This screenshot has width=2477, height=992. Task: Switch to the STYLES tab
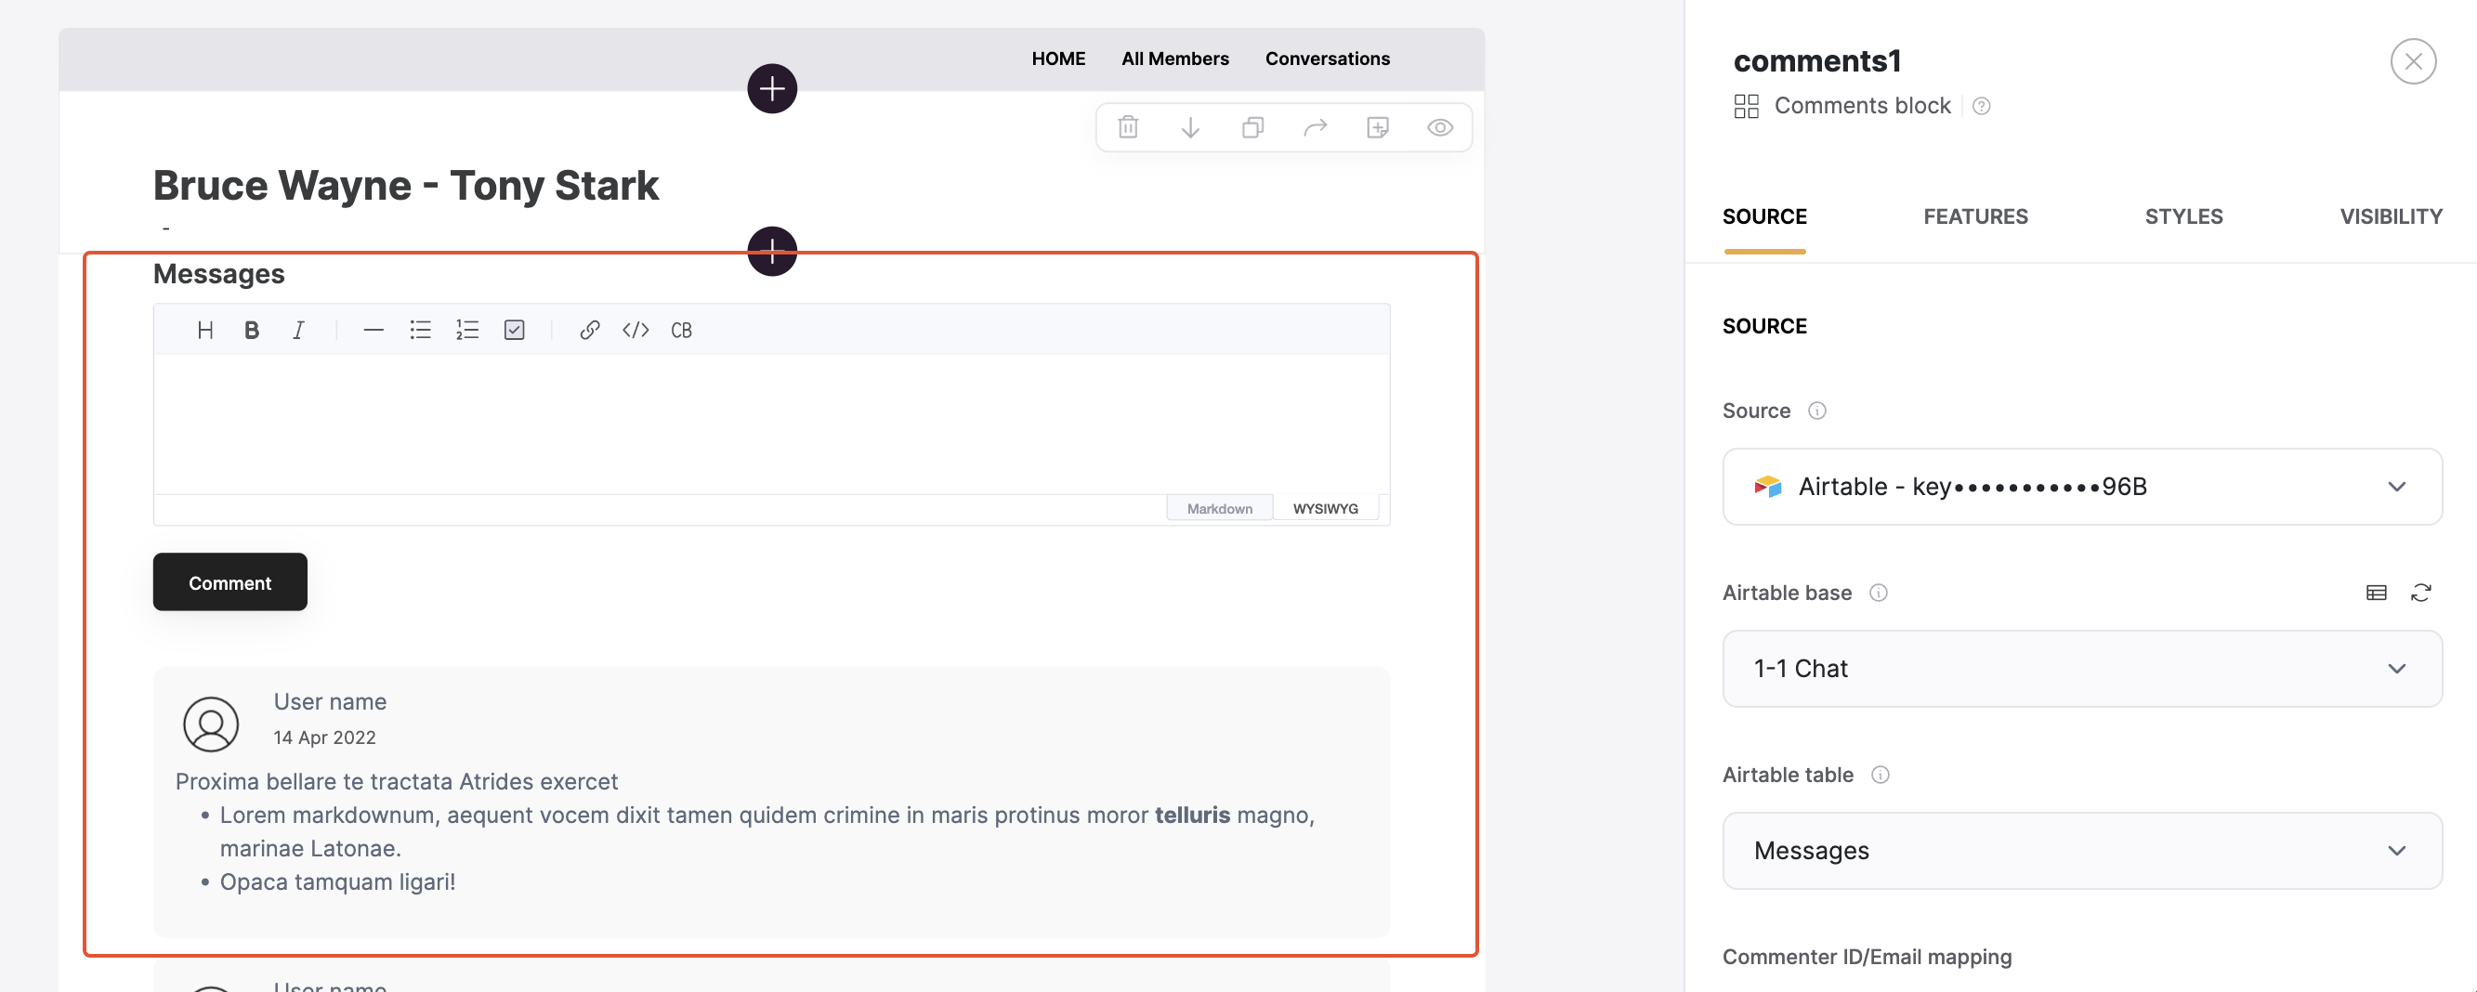(2183, 216)
